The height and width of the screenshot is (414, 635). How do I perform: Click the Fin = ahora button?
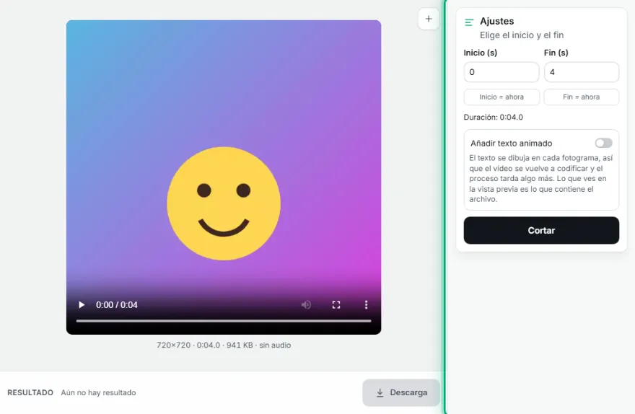581,97
